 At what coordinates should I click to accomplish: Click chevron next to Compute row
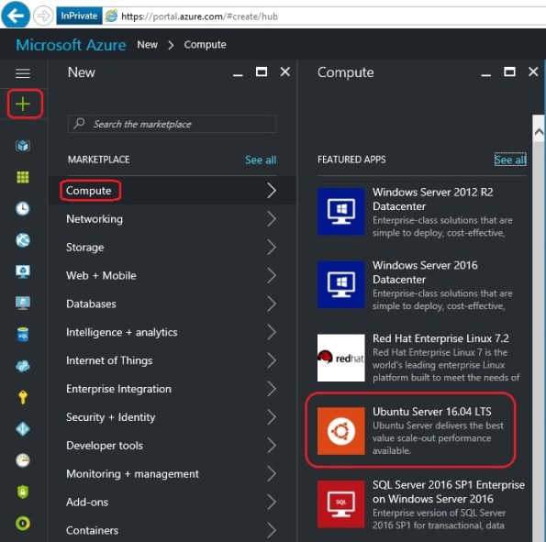[x=272, y=191]
